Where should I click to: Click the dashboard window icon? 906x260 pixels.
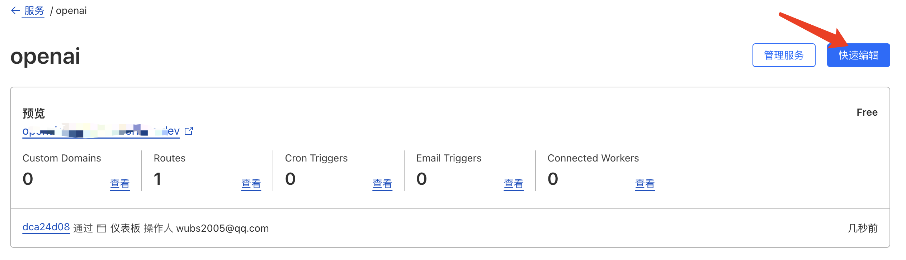(102, 228)
